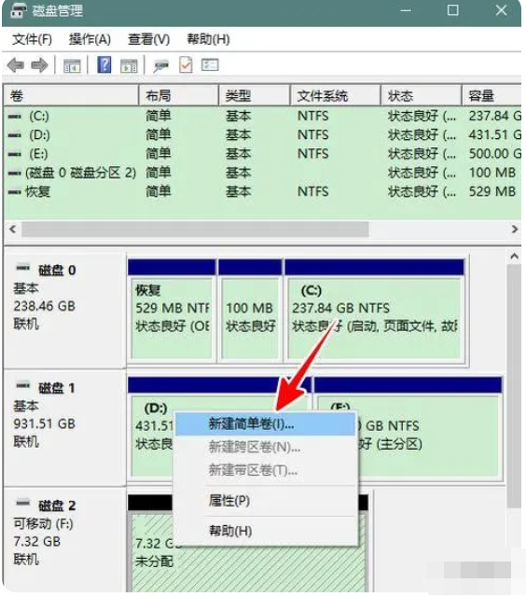Select the 恢复 529 MB partition block
526x597 pixels.
point(172,310)
